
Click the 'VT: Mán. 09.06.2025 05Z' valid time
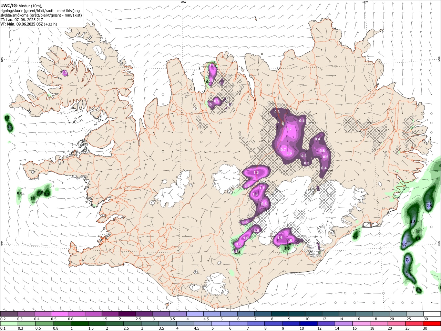[x=22, y=24]
